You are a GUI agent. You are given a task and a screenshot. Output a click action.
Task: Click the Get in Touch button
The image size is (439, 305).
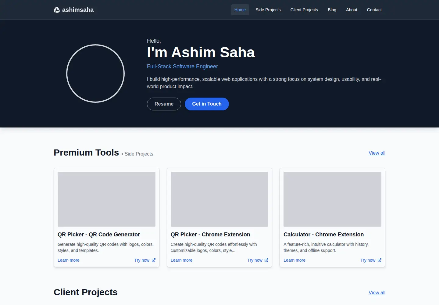[207, 104]
